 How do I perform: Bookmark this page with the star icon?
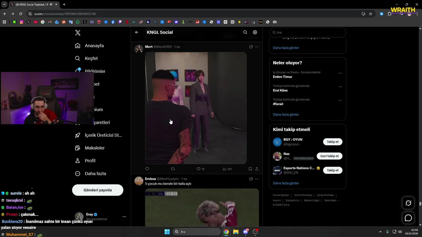pos(371,14)
